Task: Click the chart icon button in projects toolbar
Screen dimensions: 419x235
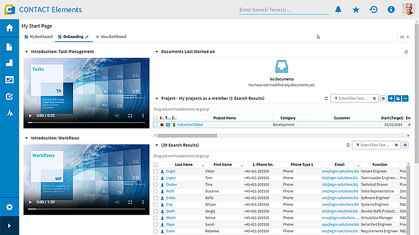Action: [398, 98]
